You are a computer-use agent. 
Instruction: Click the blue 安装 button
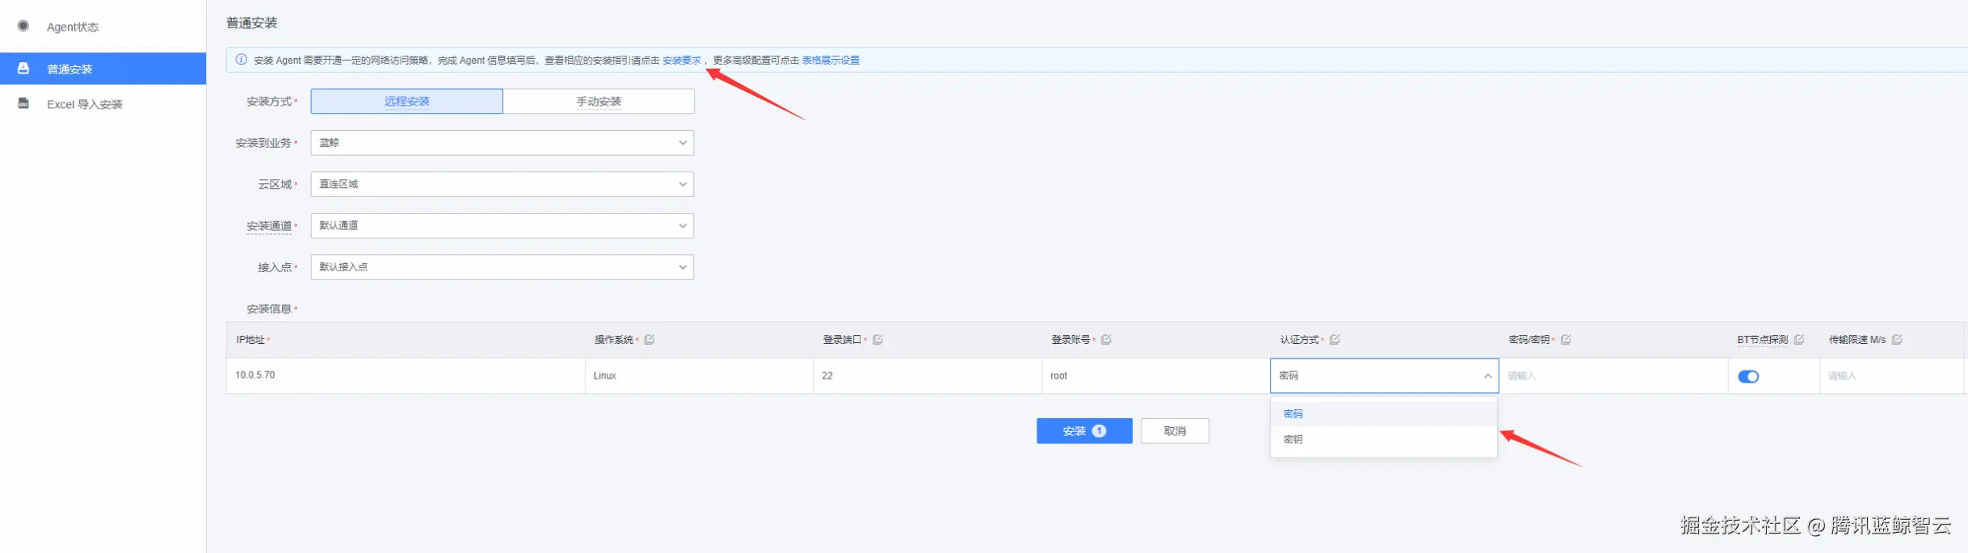coord(1084,431)
